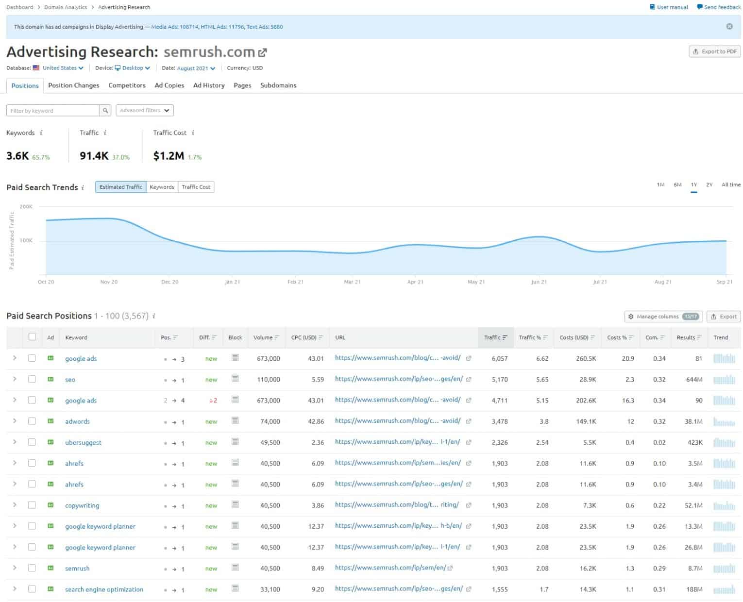The height and width of the screenshot is (602, 743).
Task: Open external URL icon in the seo row
Action: 469,380
